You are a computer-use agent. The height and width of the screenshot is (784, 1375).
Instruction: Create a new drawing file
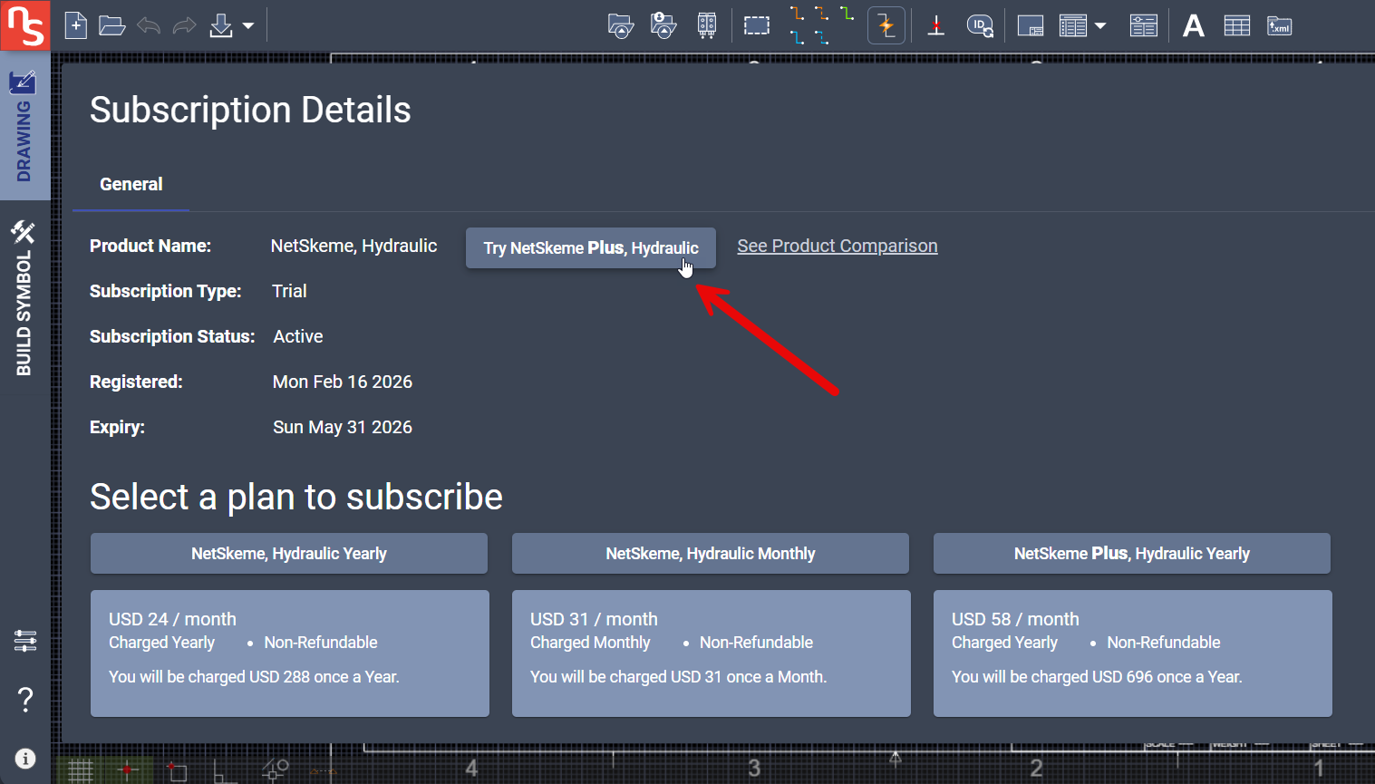click(x=76, y=25)
